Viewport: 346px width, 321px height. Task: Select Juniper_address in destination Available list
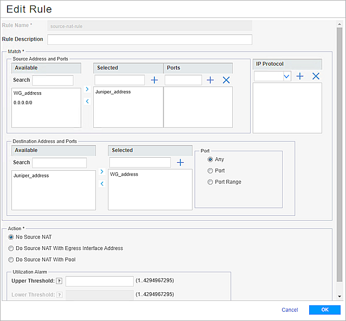pos(31,176)
